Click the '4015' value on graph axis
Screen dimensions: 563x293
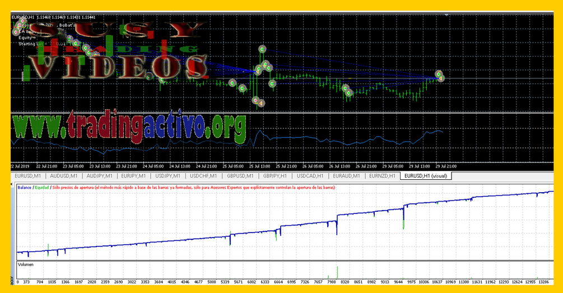click(x=172, y=282)
